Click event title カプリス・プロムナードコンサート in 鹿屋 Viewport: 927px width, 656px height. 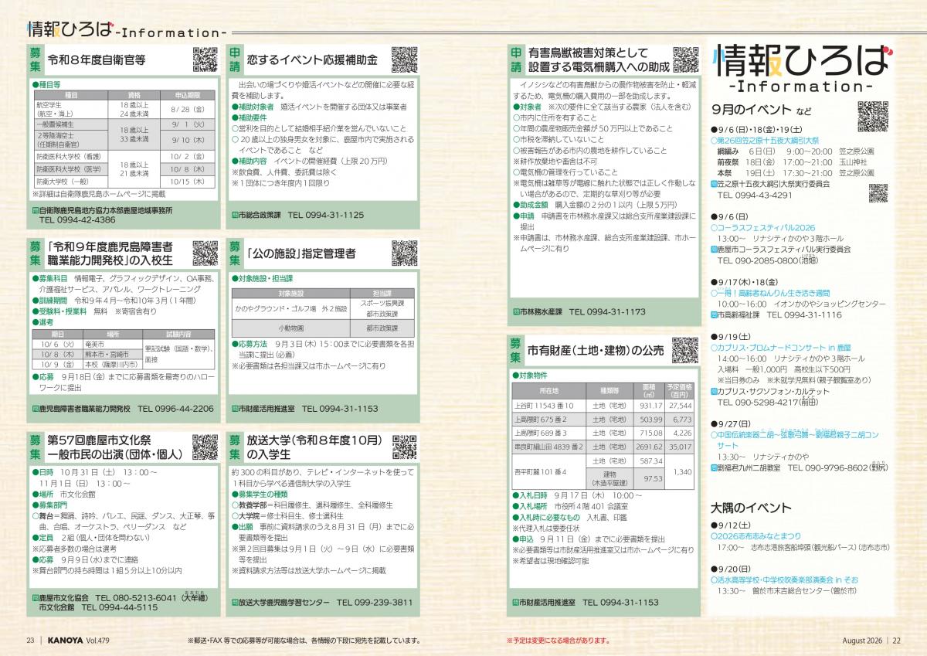point(784,349)
